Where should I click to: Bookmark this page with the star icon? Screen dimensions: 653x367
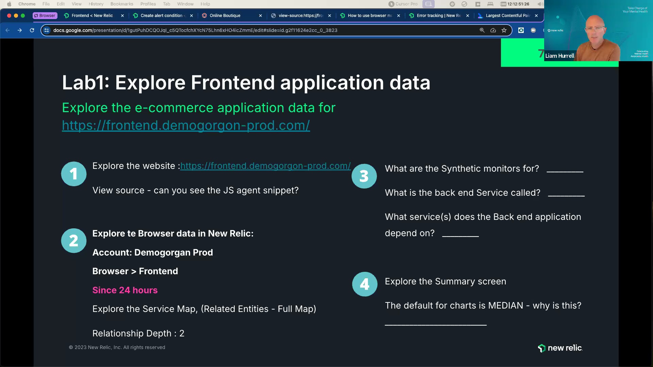click(x=504, y=30)
